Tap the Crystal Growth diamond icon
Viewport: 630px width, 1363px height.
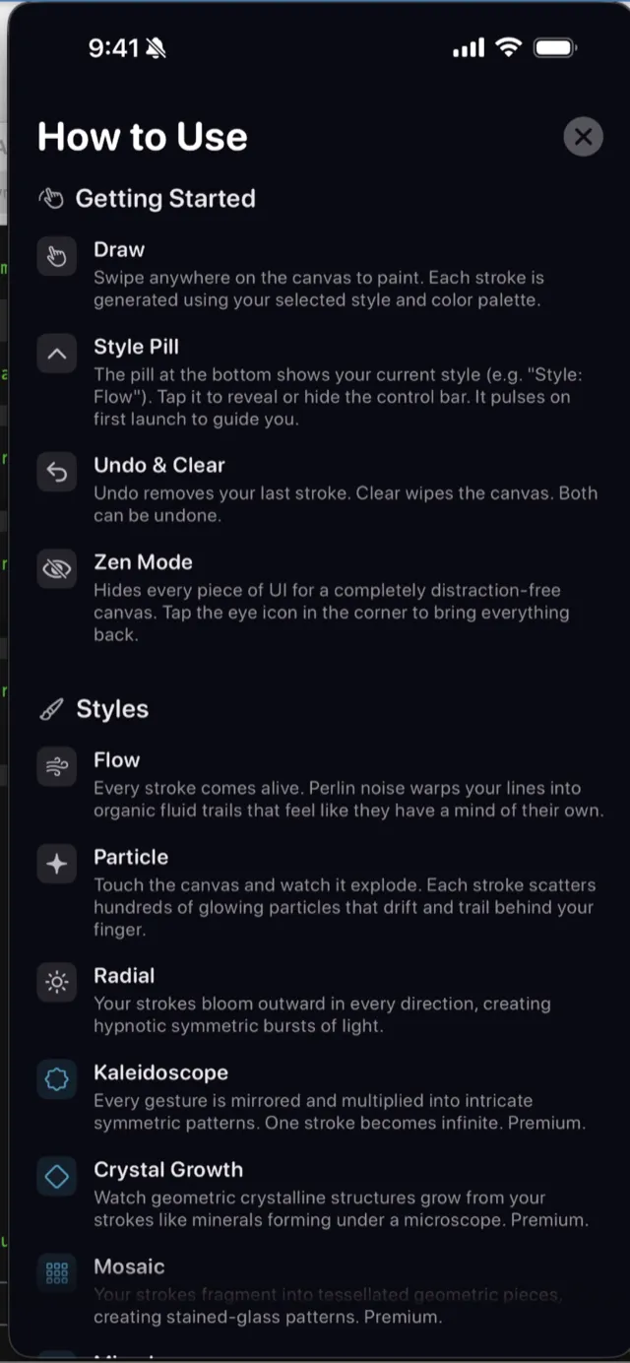click(56, 1176)
